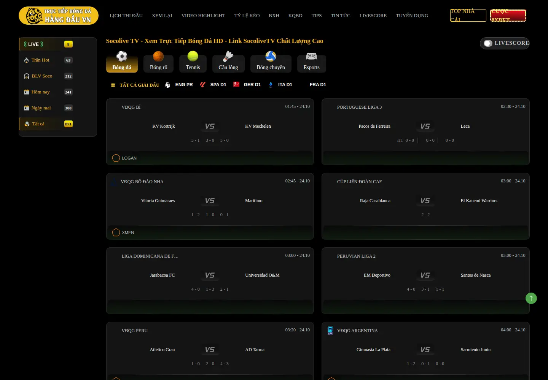548x380 pixels.
Task: Click the Bundesliga logo icon
Action: [236, 85]
